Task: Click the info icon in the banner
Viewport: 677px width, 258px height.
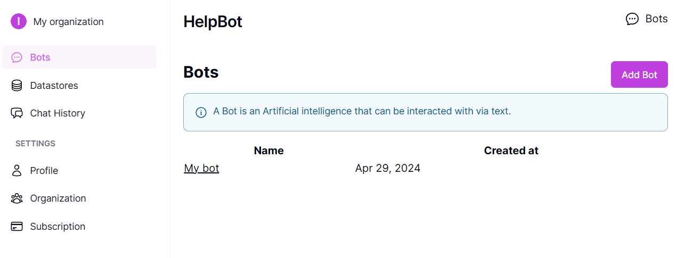Action: pos(201,112)
